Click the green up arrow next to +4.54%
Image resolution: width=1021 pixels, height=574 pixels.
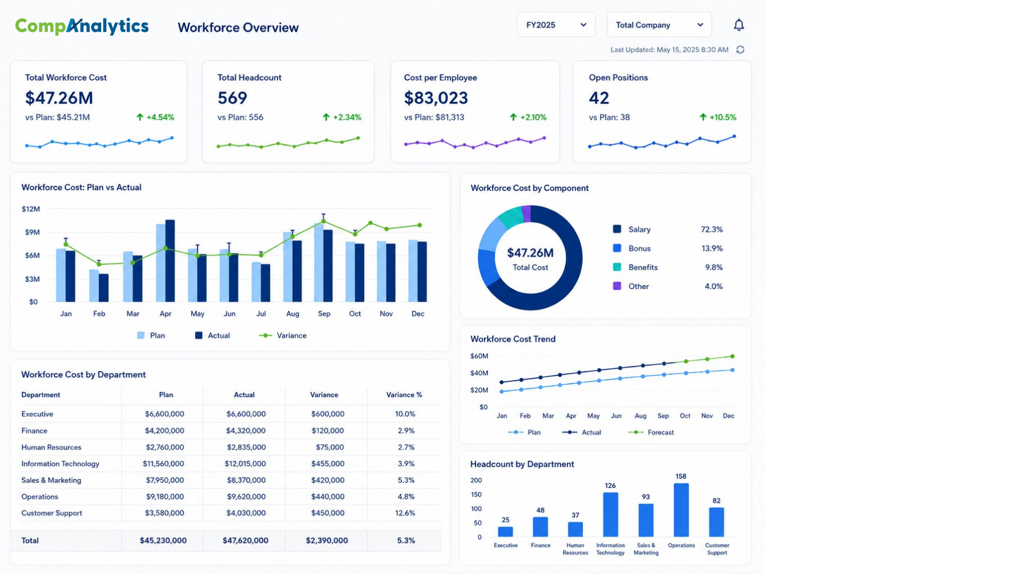(140, 117)
